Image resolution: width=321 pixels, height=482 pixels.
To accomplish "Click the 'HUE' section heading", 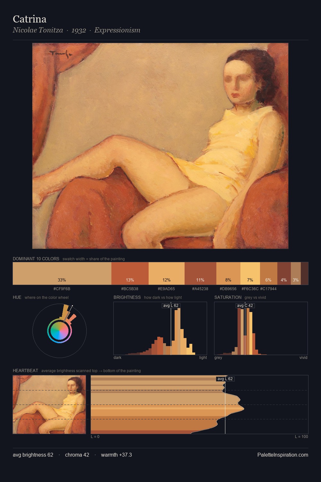I will [x=17, y=297].
